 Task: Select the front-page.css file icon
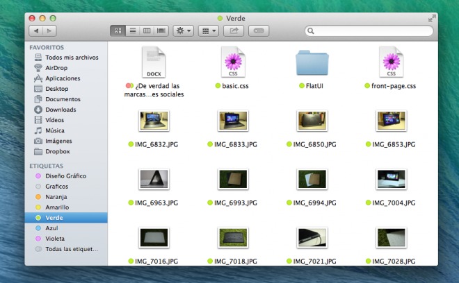[x=391, y=62]
